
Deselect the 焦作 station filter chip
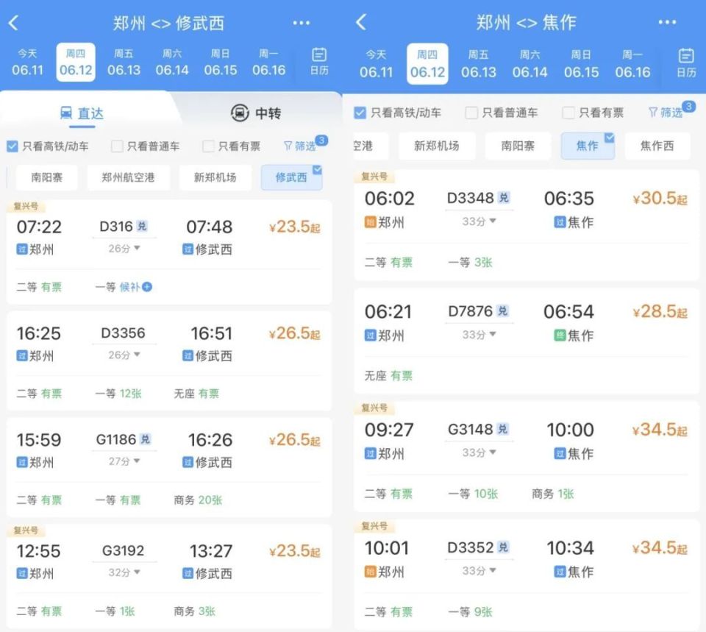click(x=588, y=146)
